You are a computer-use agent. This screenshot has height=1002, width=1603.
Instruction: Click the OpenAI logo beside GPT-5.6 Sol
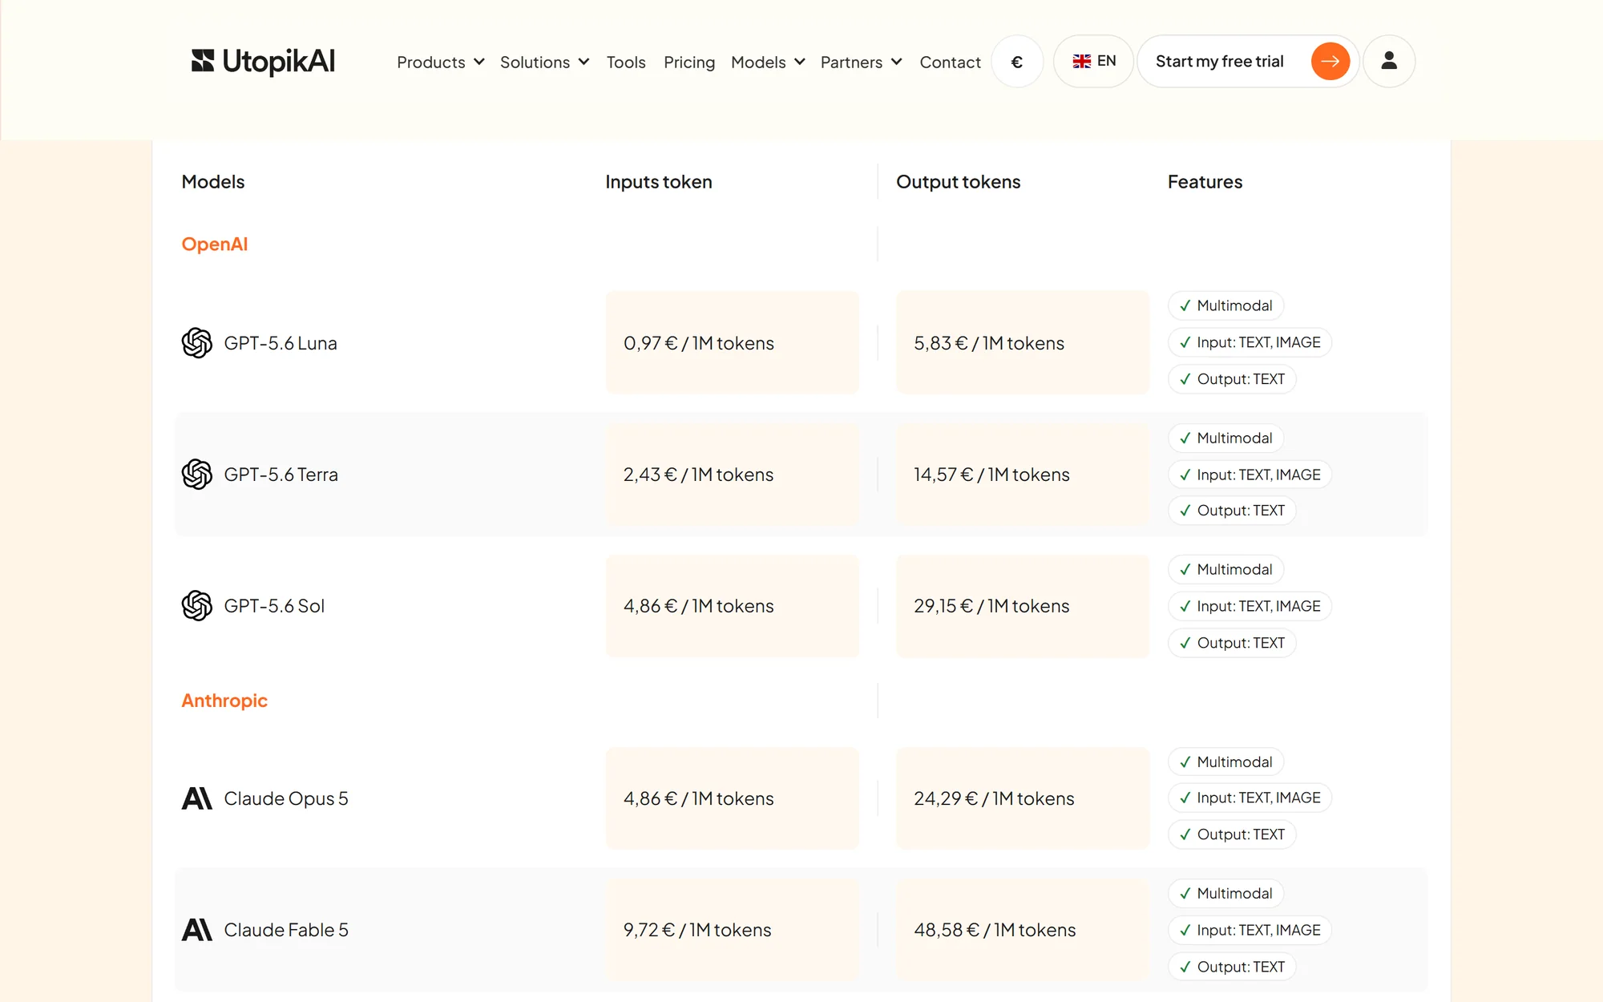click(x=196, y=606)
